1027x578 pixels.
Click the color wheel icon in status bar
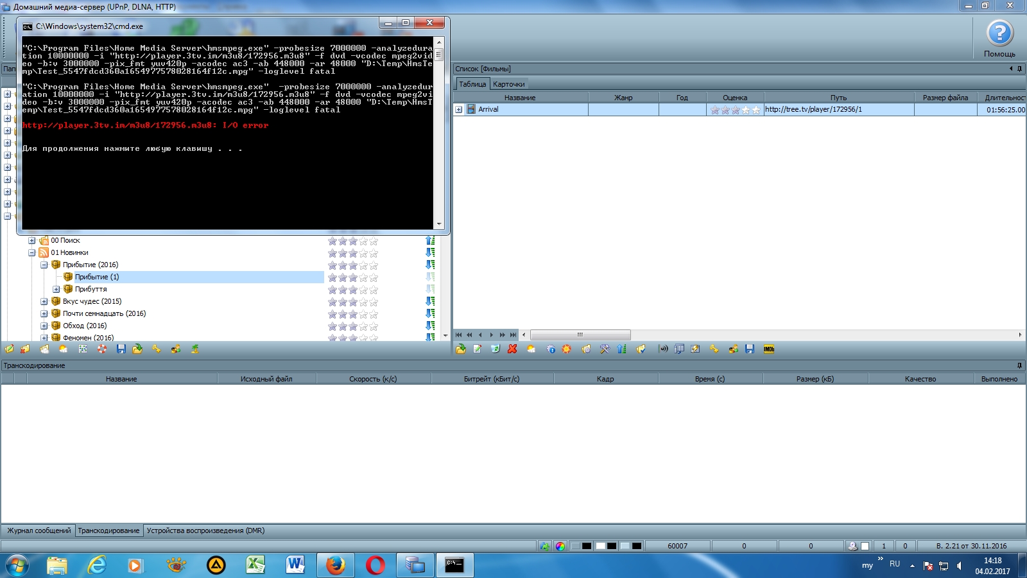tap(560, 547)
